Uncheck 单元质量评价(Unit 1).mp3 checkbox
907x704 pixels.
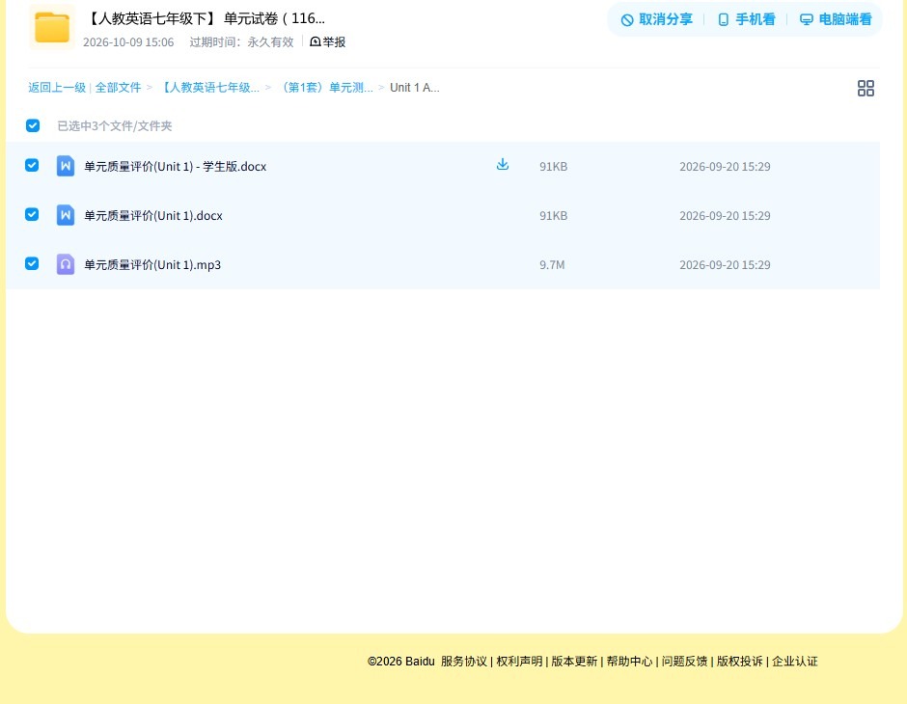(x=32, y=263)
